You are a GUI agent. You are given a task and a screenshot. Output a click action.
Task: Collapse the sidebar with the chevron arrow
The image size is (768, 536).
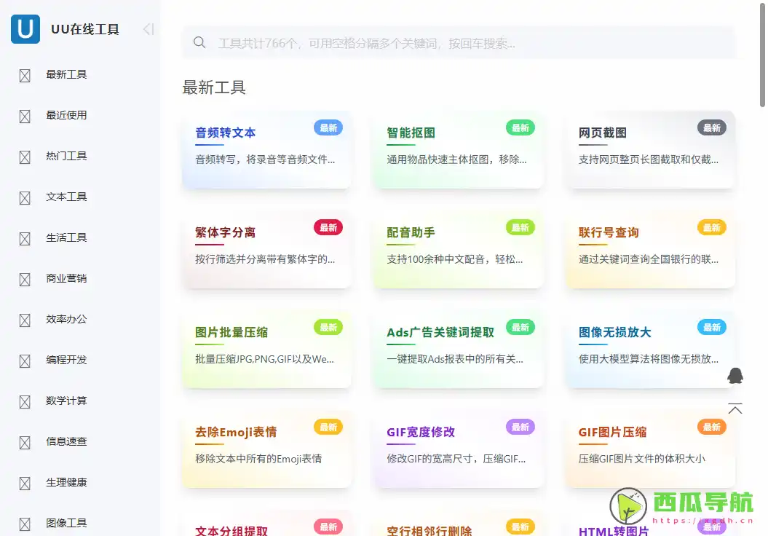[x=148, y=30]
